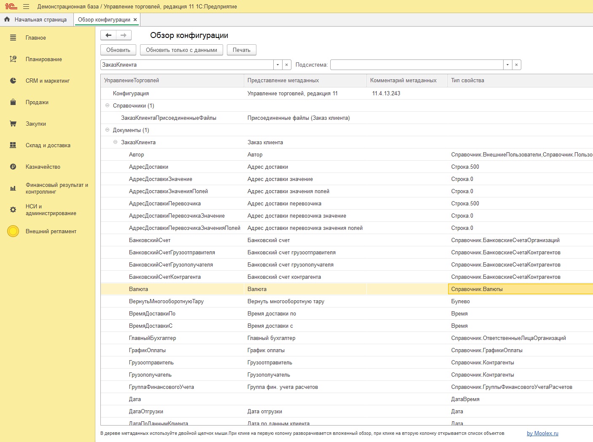
Task: Click the Справочник.БанковскиеСчетаОрганизаций cell
Action: click(520, 240)
